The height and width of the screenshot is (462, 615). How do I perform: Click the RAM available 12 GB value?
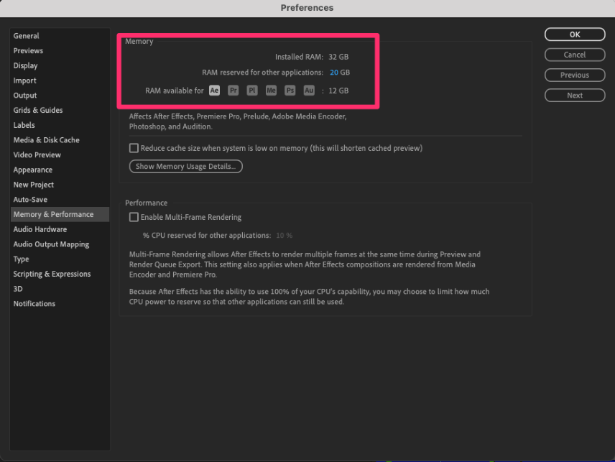[338, 91]
